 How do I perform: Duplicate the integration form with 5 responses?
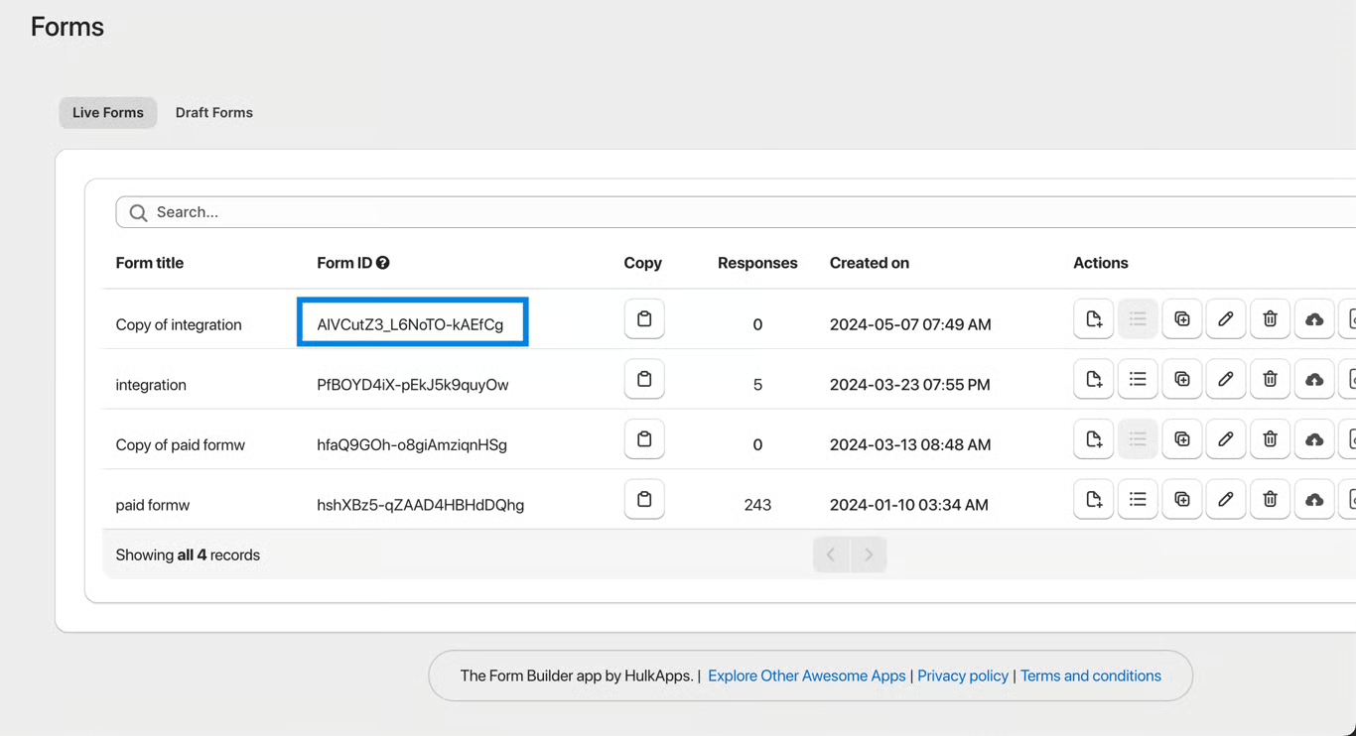[x=1181, y=379]
